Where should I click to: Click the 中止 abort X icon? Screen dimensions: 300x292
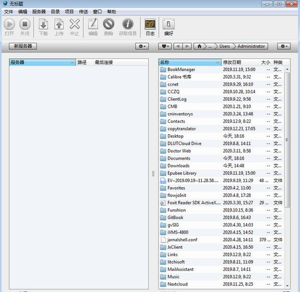[74, 24]
